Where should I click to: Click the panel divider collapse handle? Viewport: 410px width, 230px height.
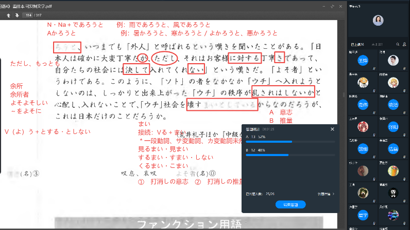(x=344, y=94)
